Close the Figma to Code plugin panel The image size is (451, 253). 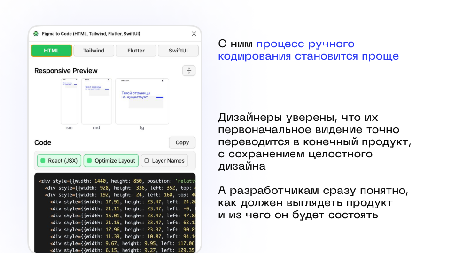click(194, 34)
